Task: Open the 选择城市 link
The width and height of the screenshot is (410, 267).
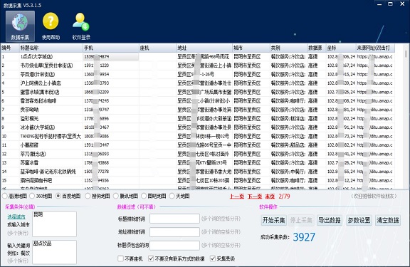Action: point(16,216)
